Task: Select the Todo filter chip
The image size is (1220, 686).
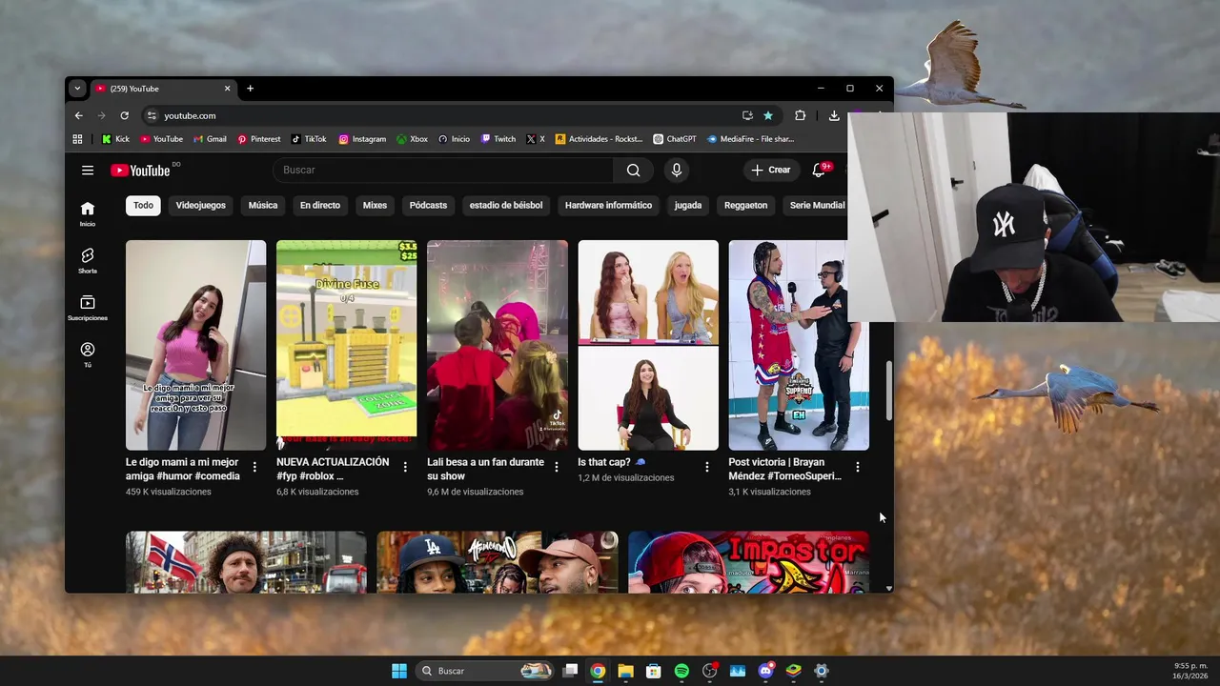Action: [x=143, y=205]
